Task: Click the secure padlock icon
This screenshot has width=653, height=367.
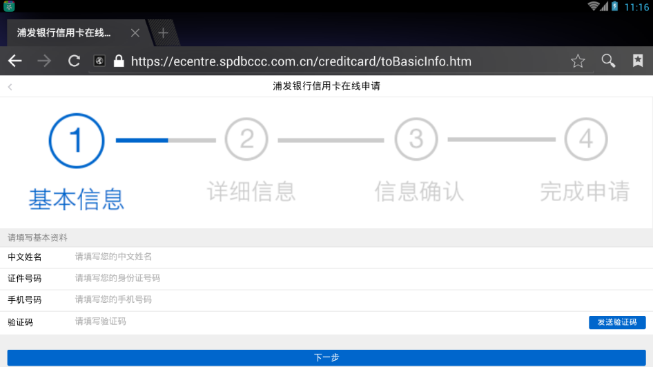Action: 119,61
